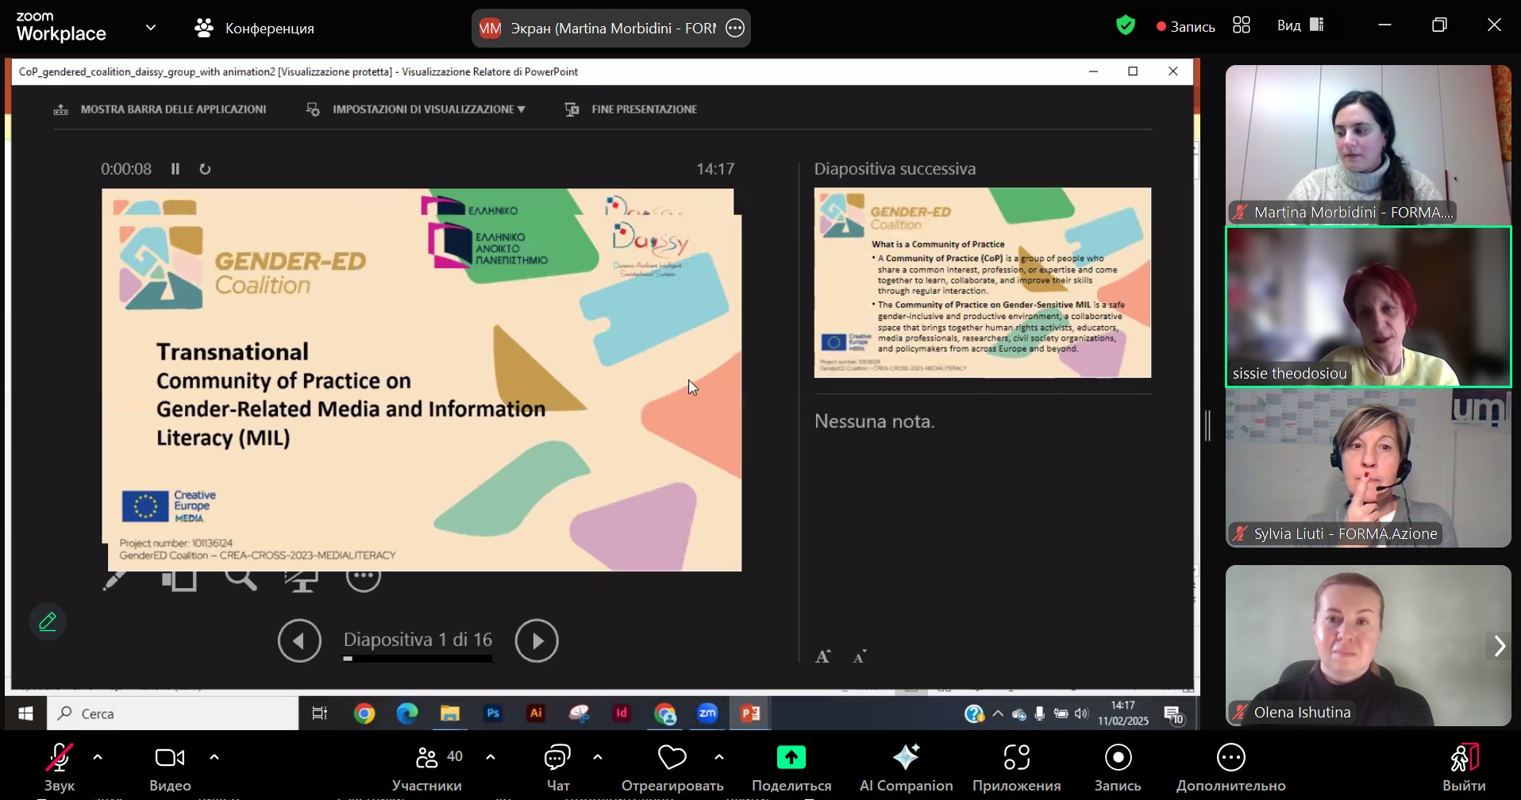Open Zoom breakout grid icon in title bar
The height and width of the screenshot is (800, 1521).
[1242, 25]
